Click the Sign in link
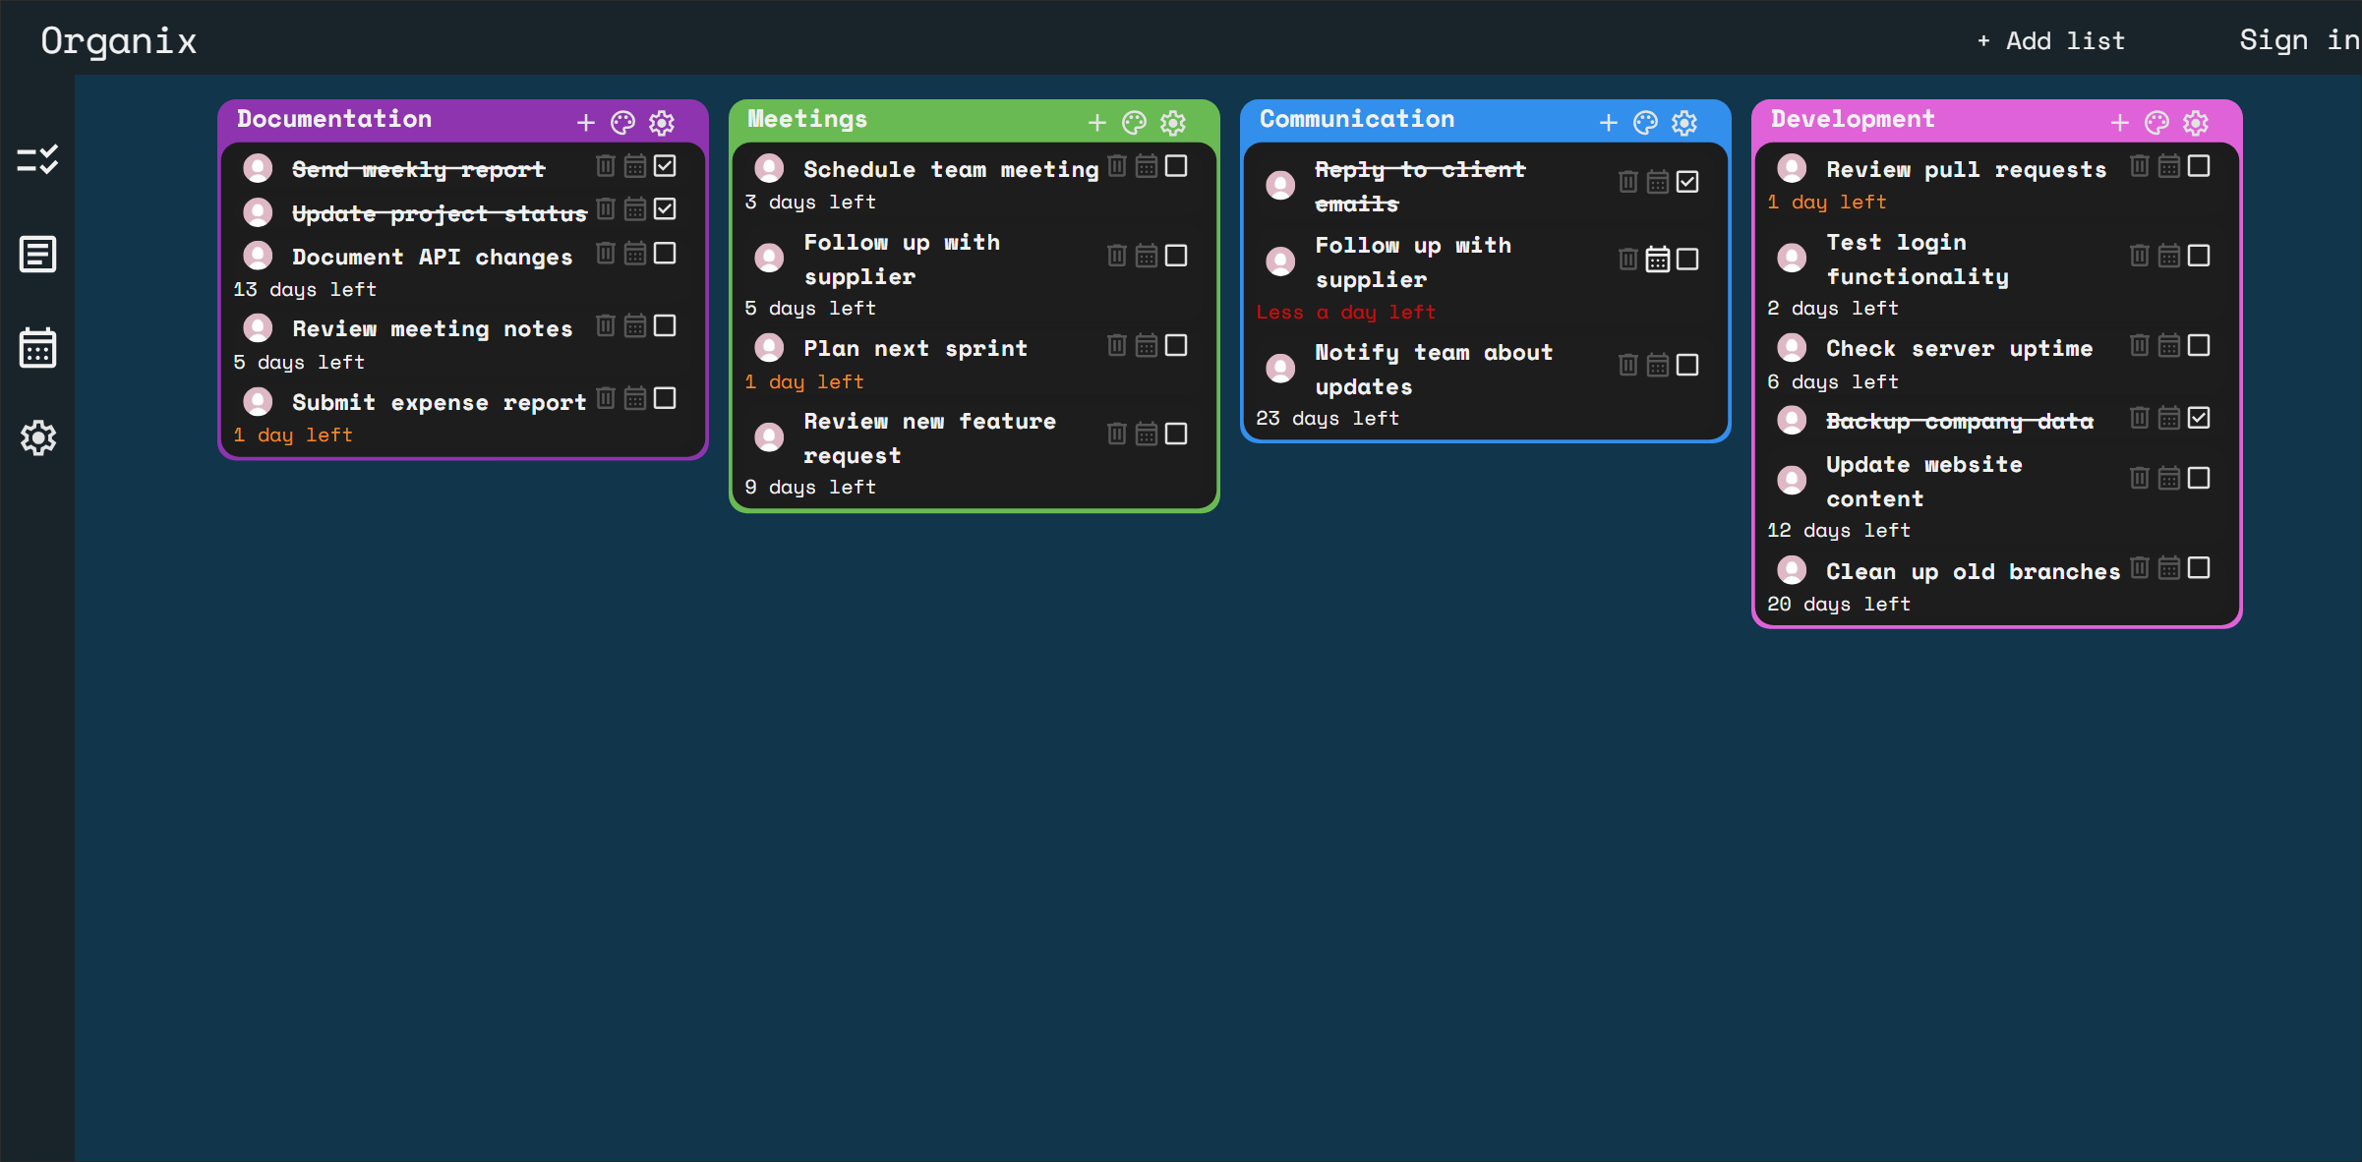 coord(2299,40)
